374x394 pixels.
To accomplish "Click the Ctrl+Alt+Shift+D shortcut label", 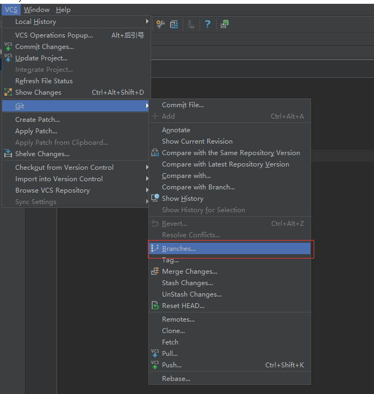I will (118, 92).
